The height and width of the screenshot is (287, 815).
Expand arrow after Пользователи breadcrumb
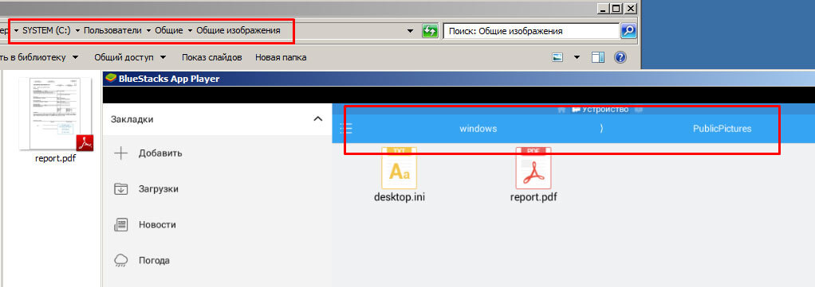[148, 31]
